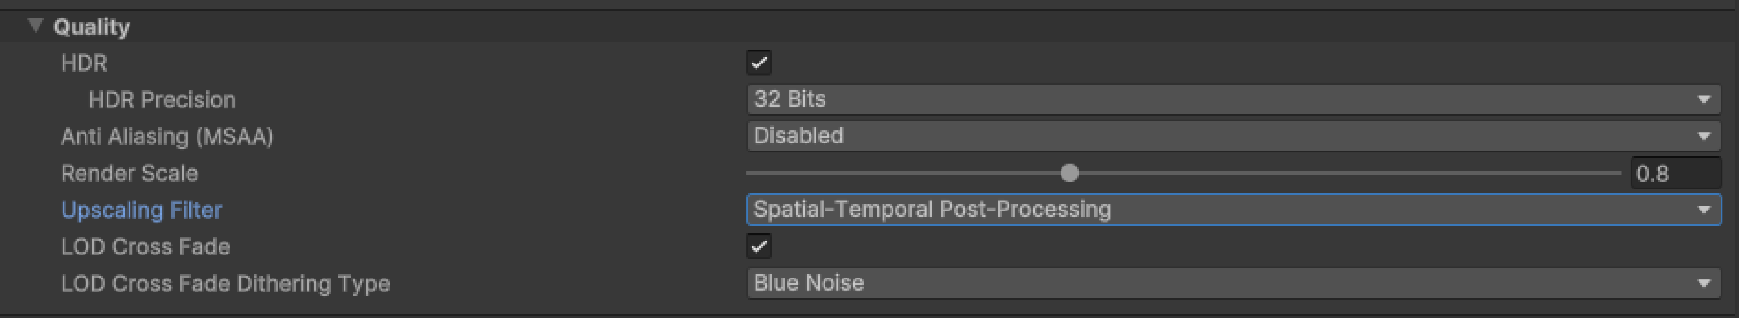The image size is (1739, 318).
Task: Select the HDR Precision property label
Action: tap(162, 100)
